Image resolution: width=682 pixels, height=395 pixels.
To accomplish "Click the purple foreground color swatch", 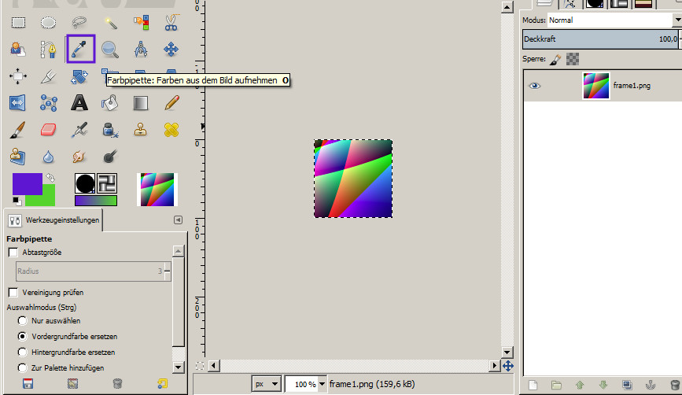I will [27, 183].
